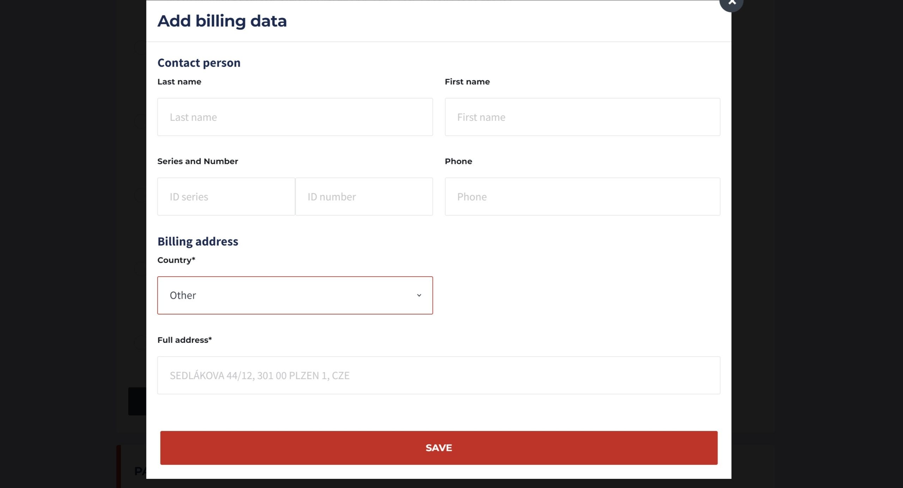
Task: Click the 'Last name' field label
Action: tap(179, 82)
